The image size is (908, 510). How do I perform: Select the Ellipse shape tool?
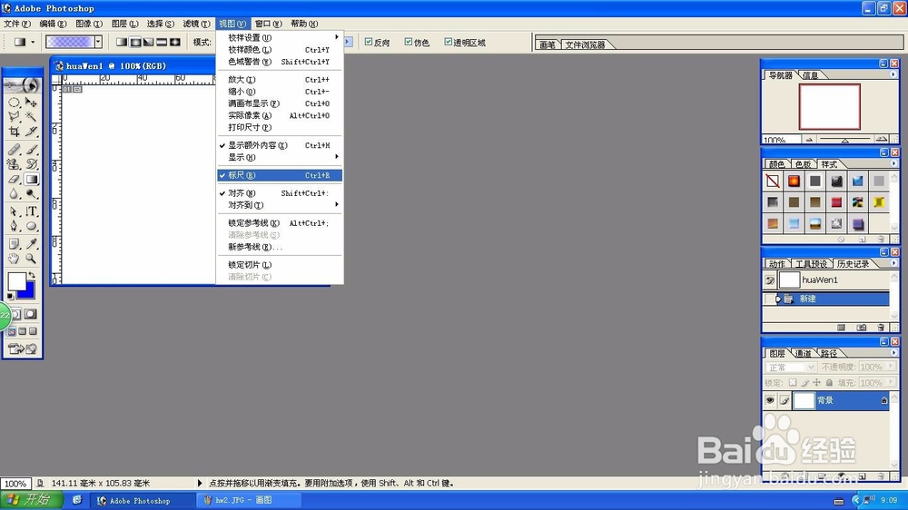[31, 226]
